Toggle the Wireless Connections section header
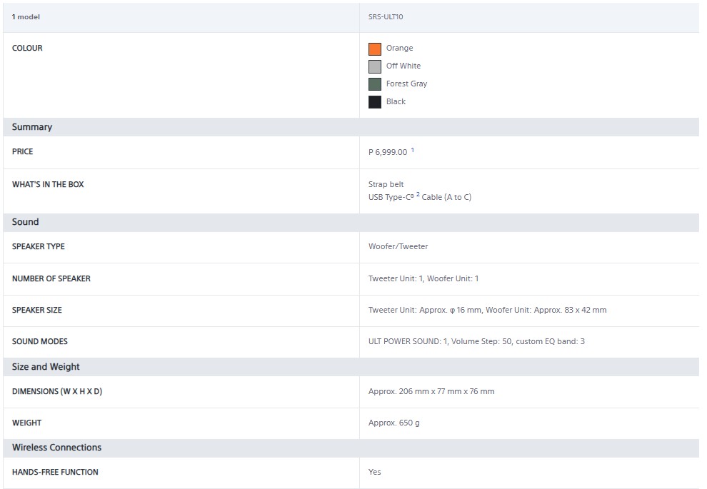707x489 pixels. point(56,448)
